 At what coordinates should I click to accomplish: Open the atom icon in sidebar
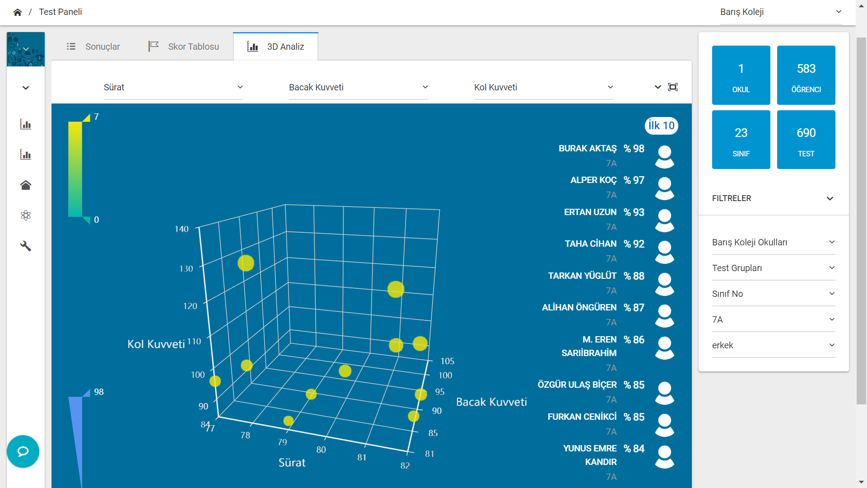click(26, 215)
